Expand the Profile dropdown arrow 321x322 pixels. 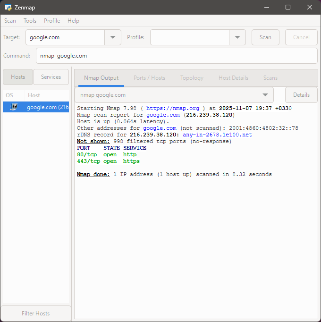[237, 37]
